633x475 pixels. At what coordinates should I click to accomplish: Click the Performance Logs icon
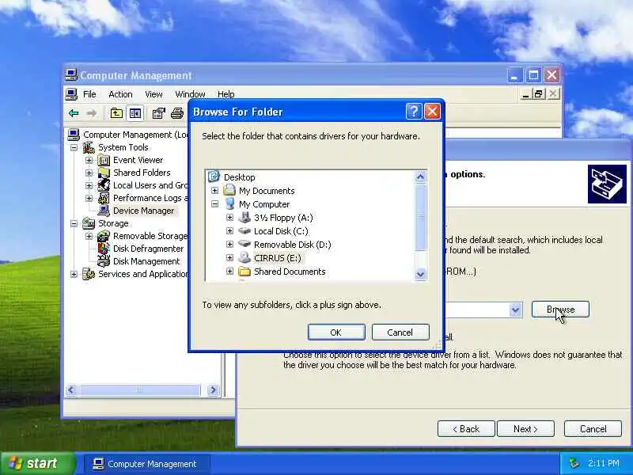click(104, 198)
